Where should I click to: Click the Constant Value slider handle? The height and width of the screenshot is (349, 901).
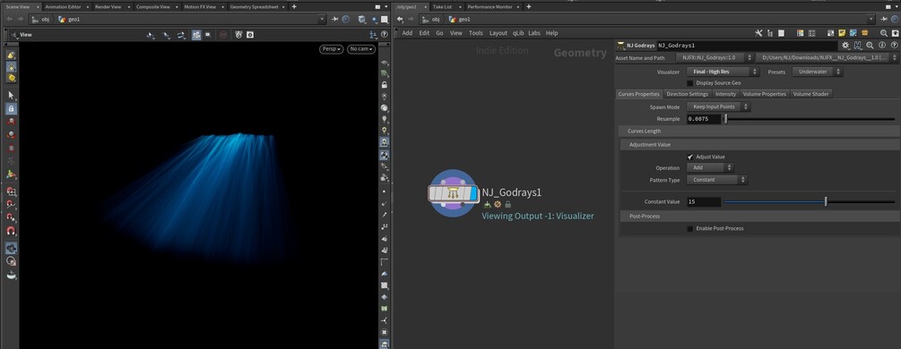[x=826, y=202]
